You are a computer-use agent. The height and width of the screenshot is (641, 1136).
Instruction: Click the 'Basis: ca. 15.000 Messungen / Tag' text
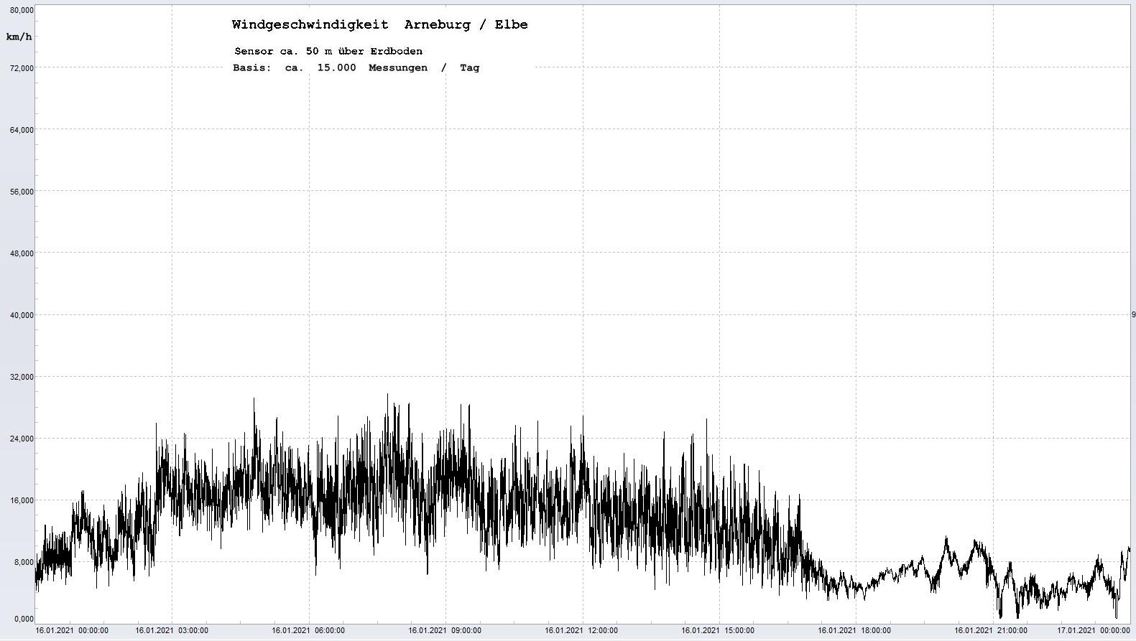click(x=356, y=67)
